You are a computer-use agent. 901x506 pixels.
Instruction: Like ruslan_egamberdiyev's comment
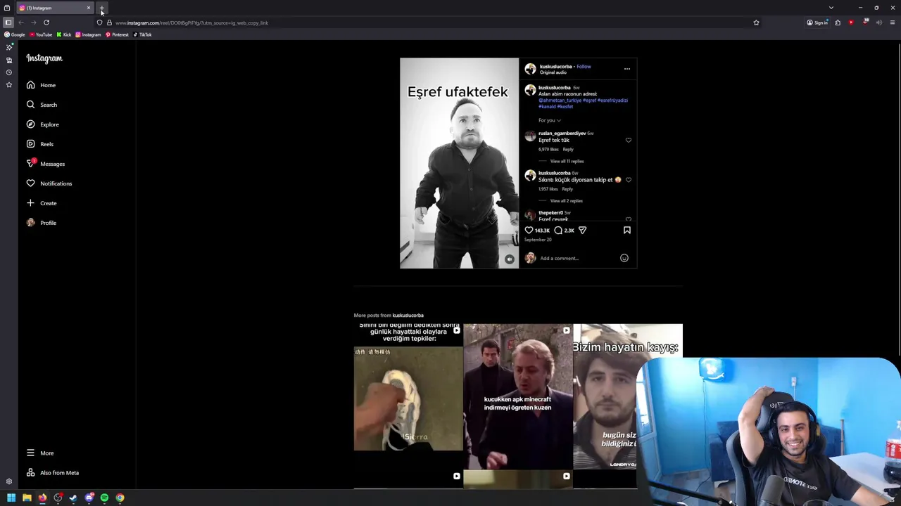(629, 140)
